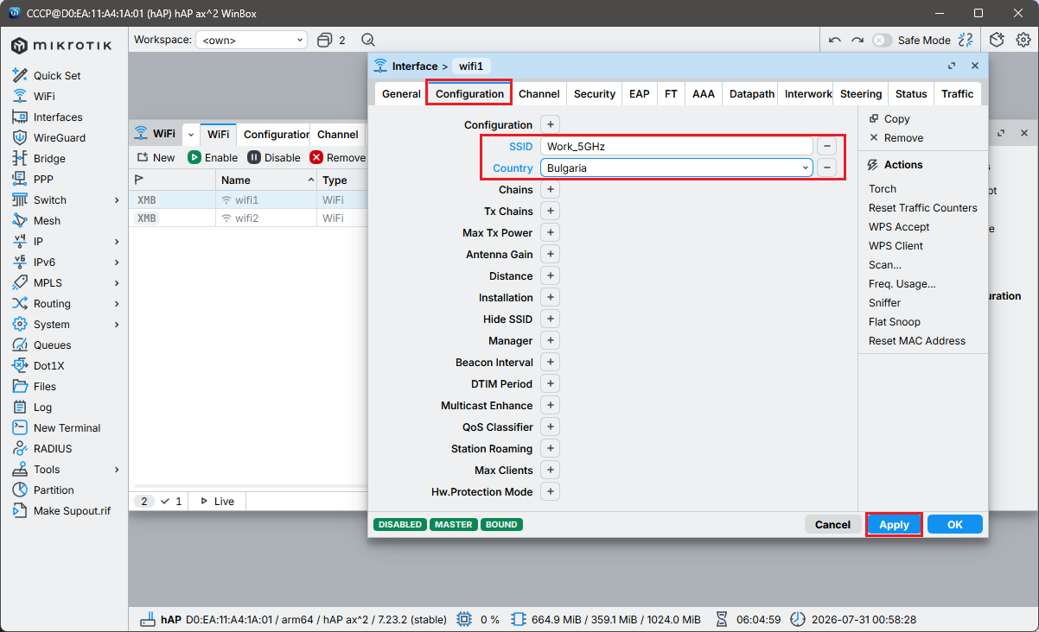This screenshot has width=1039, height=632.
Task: Open the Workspace dropdown
Action: (252, 40)
